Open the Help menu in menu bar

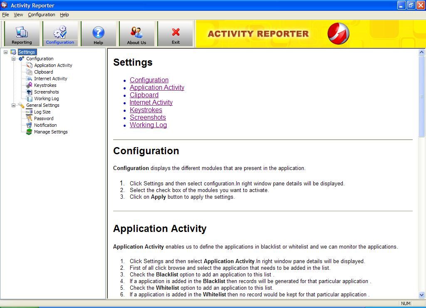coord(64,15)
